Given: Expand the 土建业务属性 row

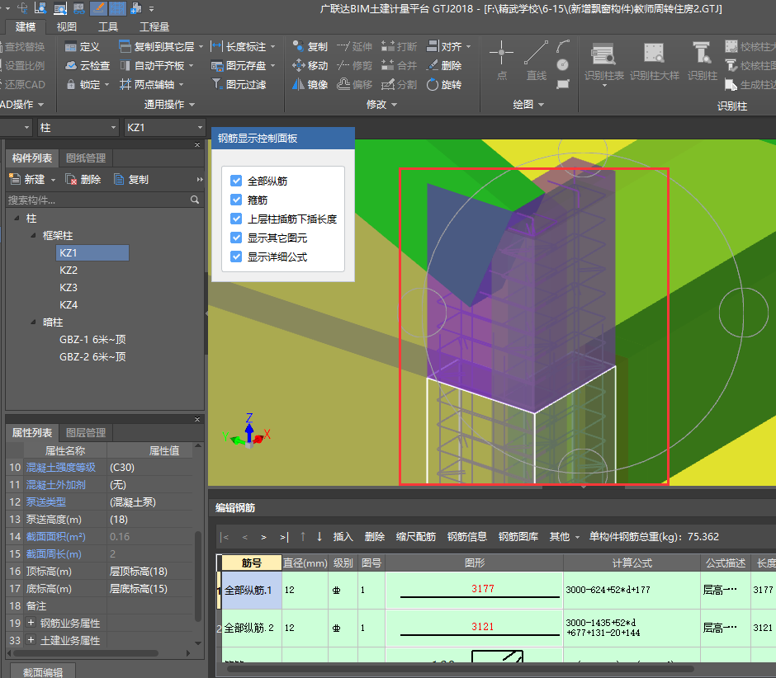Looking at the screenshot, I should point(31,640).
